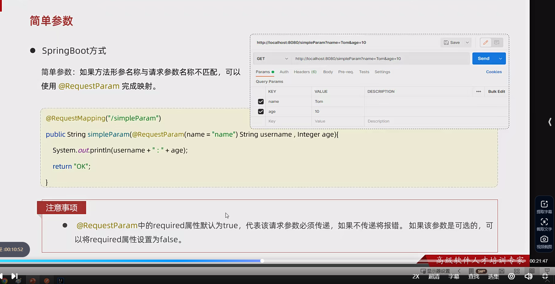Click the SVIP badge
The image size is (555, 284).
tap(481, 271)
